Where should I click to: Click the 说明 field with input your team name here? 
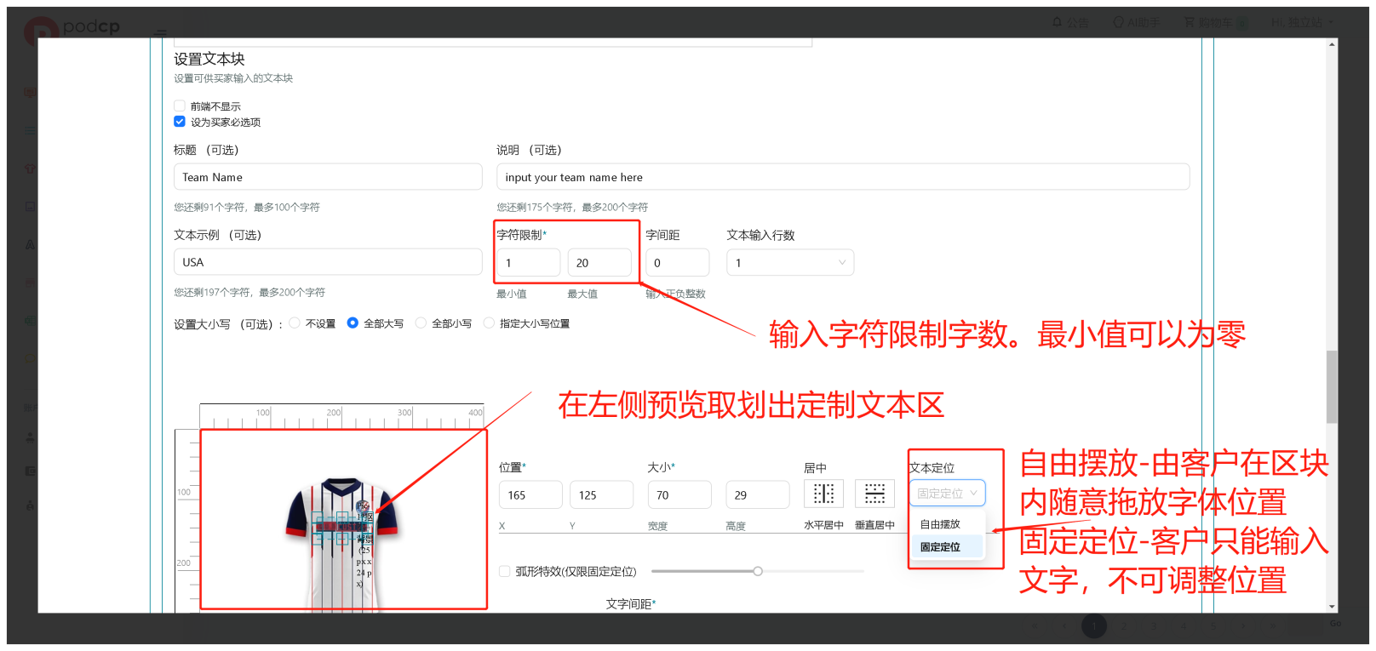point(843,177)
